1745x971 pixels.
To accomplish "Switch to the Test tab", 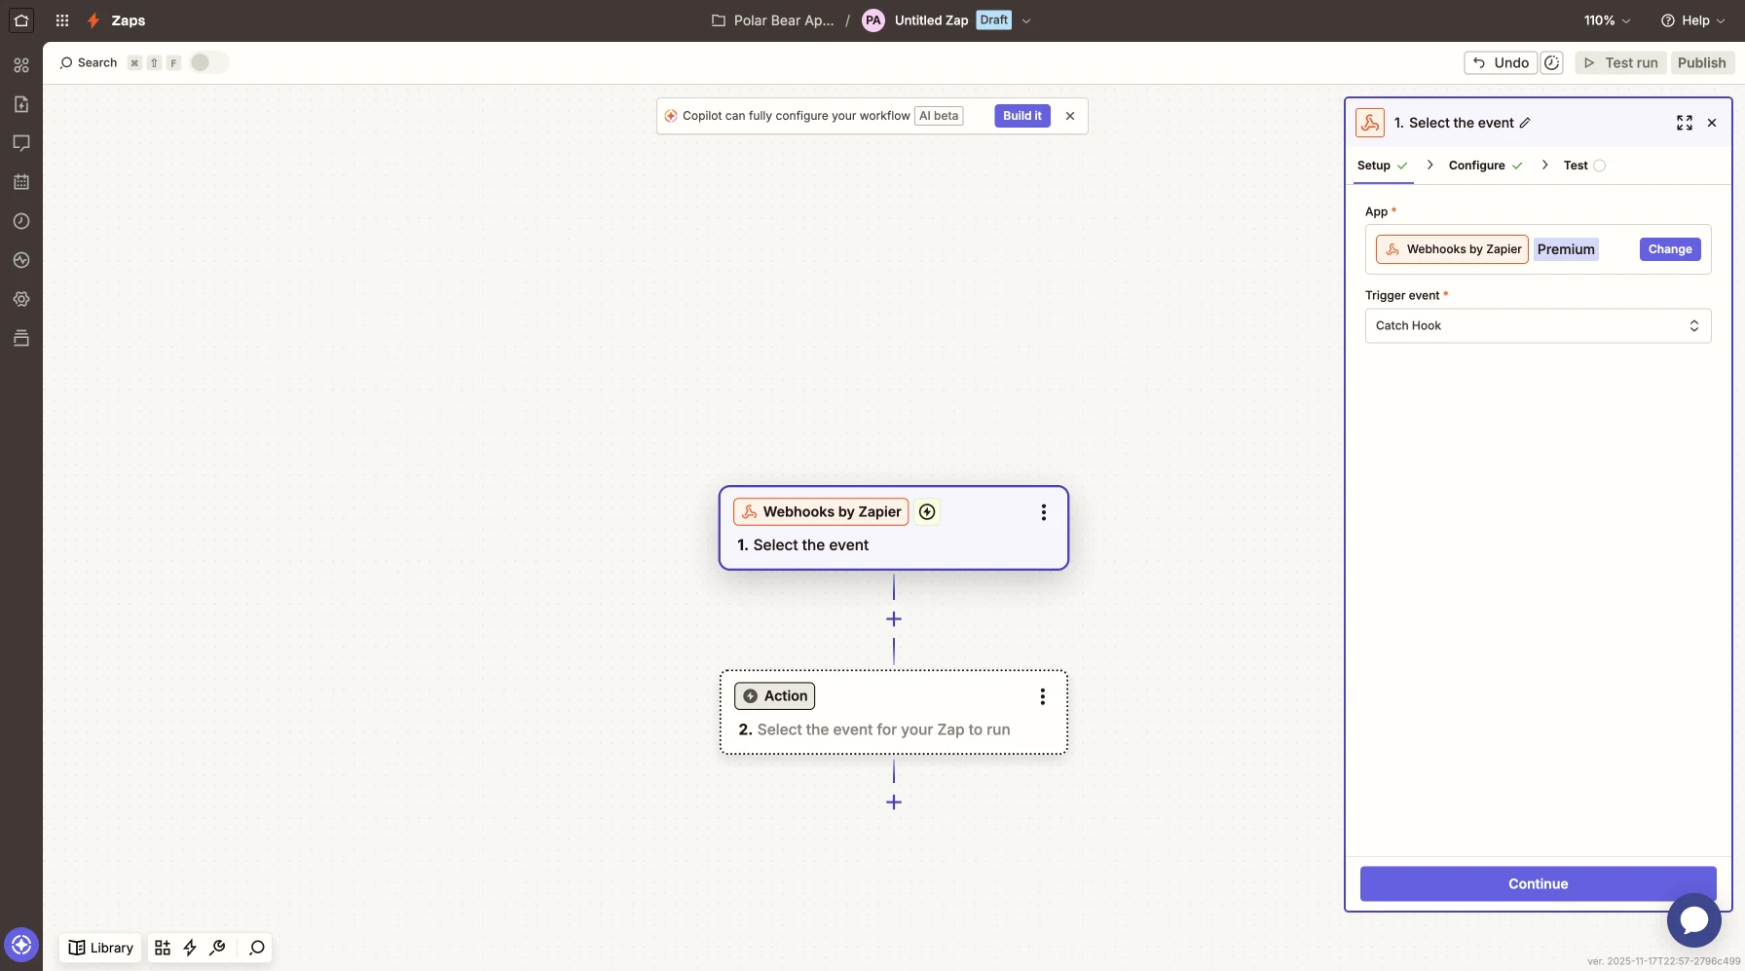I will point(1576,166).
